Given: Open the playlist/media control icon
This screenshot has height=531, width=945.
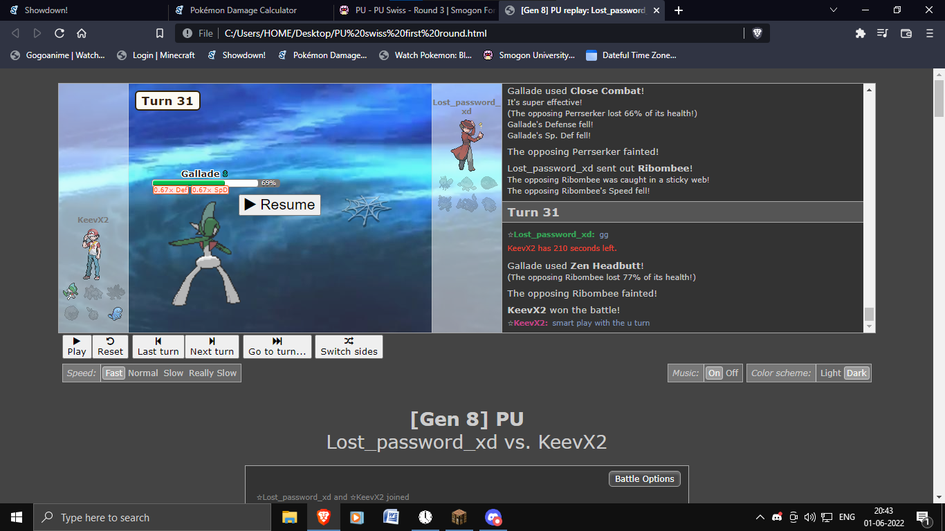Looking at the screenshot, I should [882, 33].
